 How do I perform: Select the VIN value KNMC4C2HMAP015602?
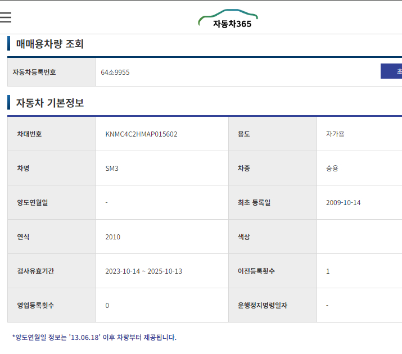click(141, 134)
